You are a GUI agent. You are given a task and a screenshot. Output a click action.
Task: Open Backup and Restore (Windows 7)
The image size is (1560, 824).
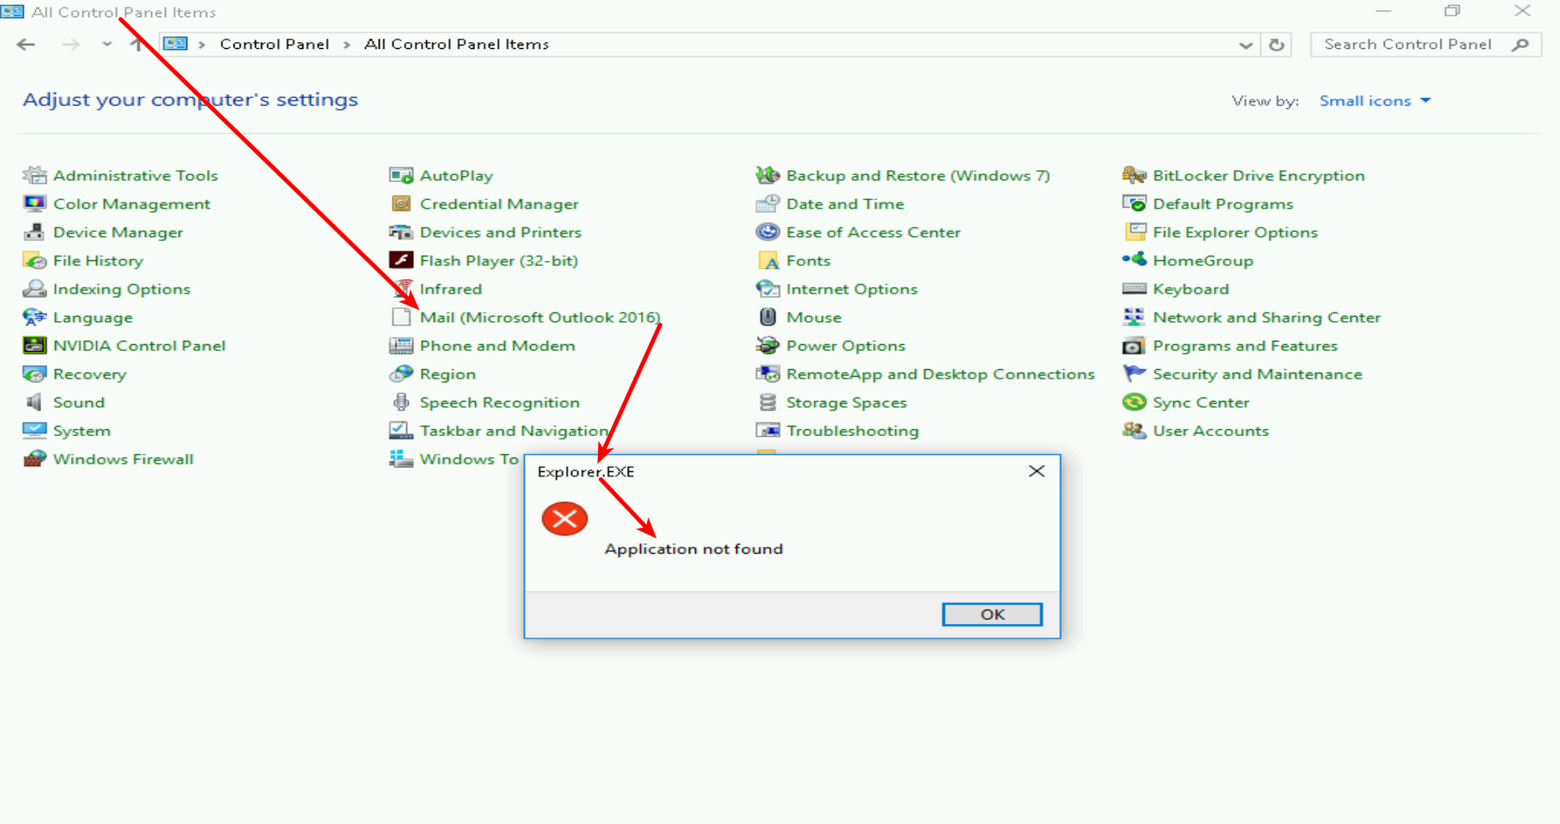[x=918, y=175]
